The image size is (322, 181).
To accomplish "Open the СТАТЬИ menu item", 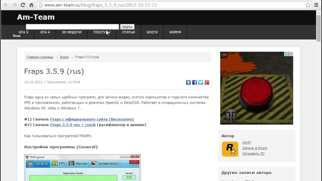I will [x=129, y=32].
